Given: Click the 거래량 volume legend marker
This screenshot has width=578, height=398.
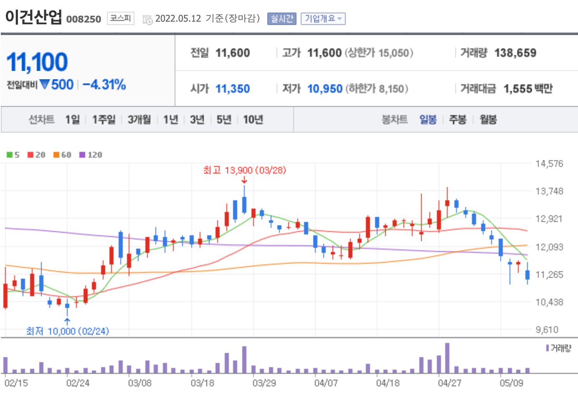Looking at the screenshot, I should (547, 348).
